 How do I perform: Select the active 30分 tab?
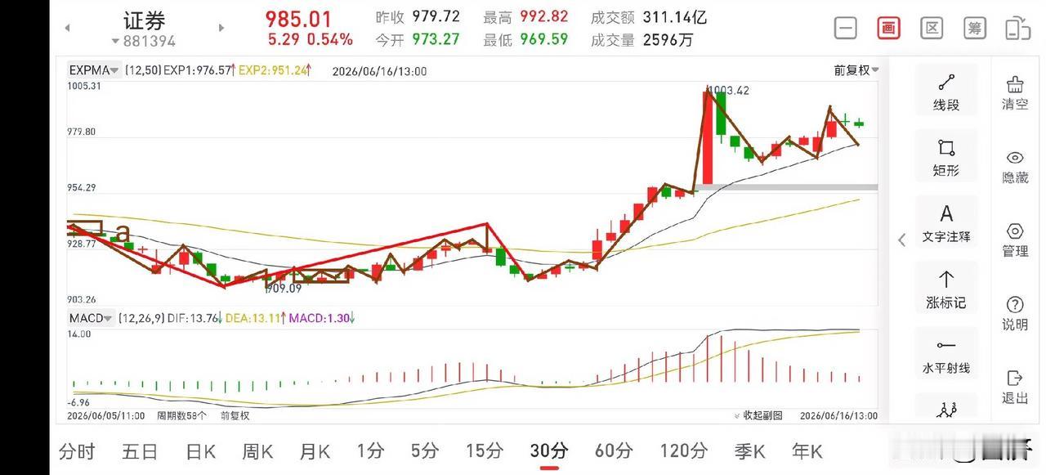(x=549, y=450)
